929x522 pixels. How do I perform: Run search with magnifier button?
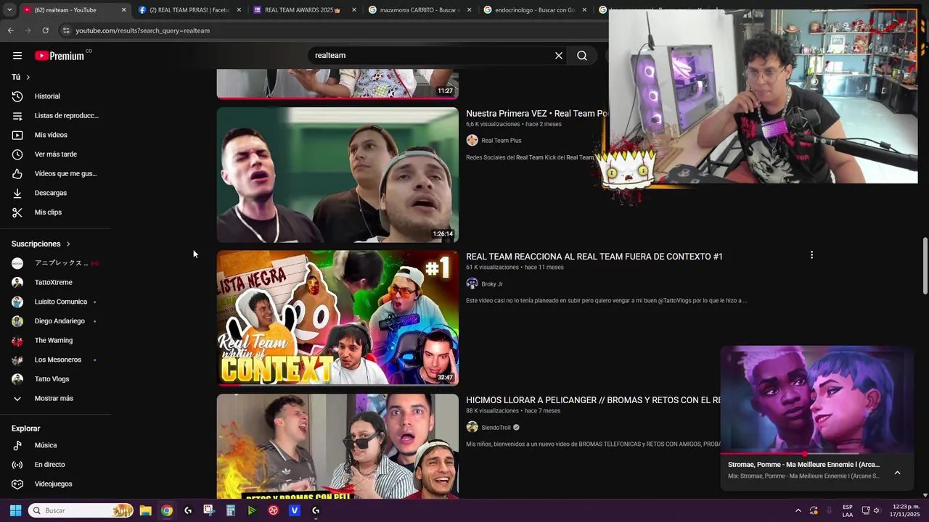click(582, 56)
